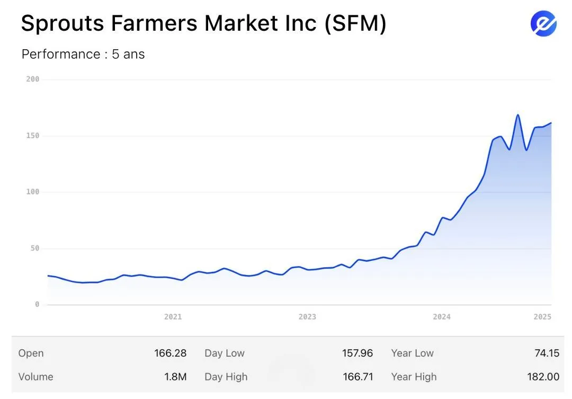Select the Year Low value 74.15
Image resolution: width=572 pixels, height=399 pixels.
pos(547,353)
